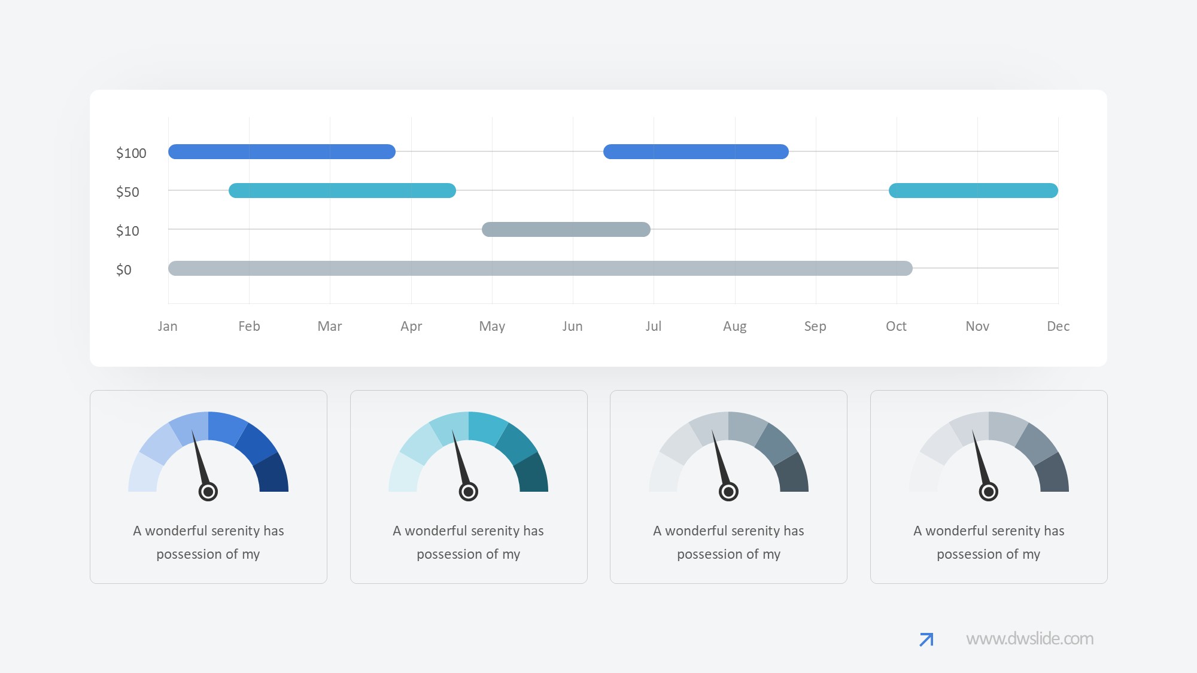Click the light gray gauge needle hub

pyautogui.click(x=988, y=492)
